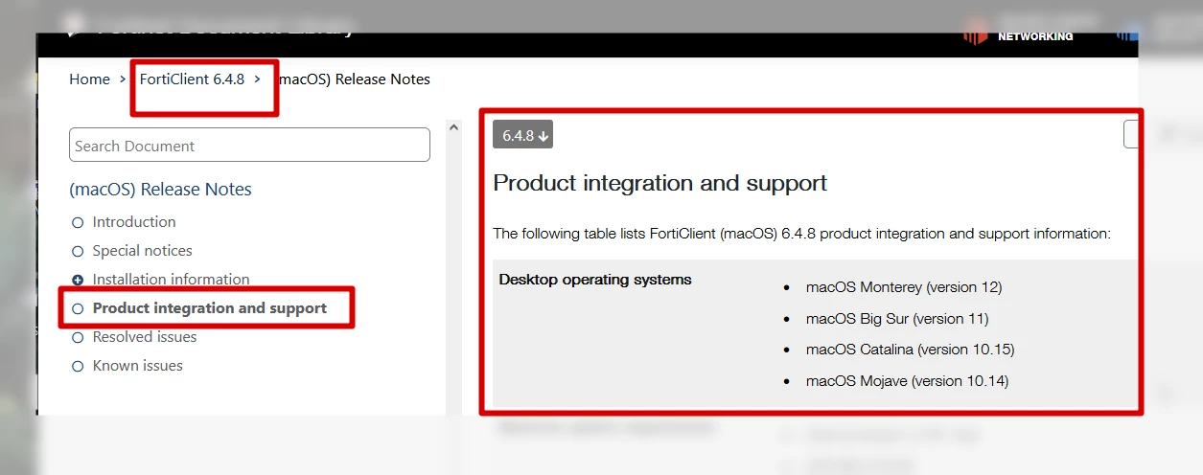Click the circle bullet beside Resolved issues
The image size is (1203, 475).
click(78, 337)
